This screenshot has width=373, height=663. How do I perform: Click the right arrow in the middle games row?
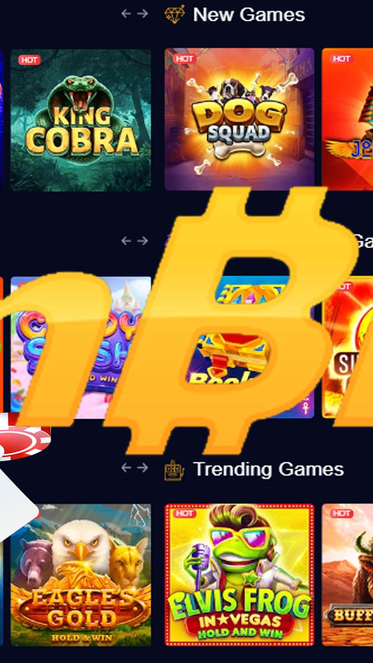(x=143, y=241)
